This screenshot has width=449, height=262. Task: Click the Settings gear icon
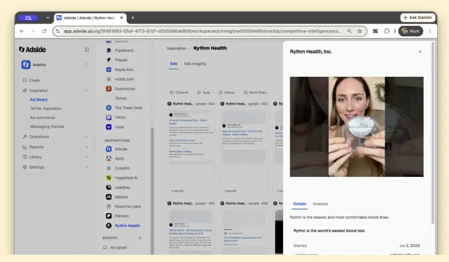point(24,167)
